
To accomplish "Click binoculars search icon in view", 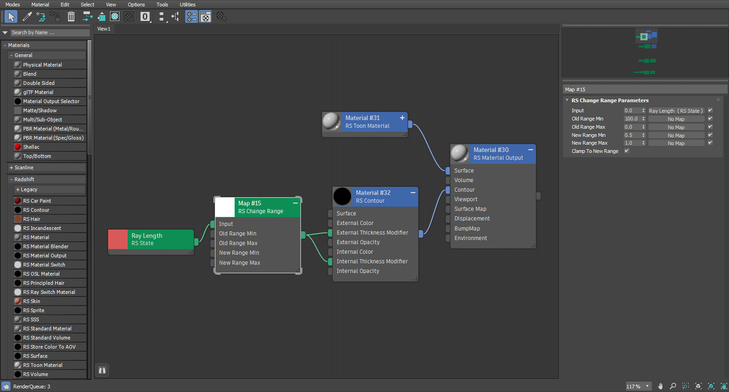I will tap(102, 370).
